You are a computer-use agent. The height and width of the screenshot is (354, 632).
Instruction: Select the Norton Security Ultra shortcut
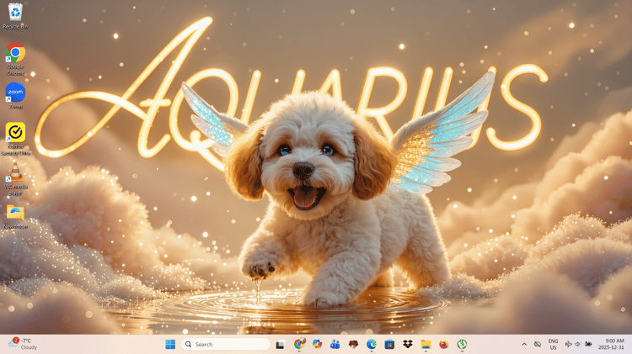tap(15, 139)
